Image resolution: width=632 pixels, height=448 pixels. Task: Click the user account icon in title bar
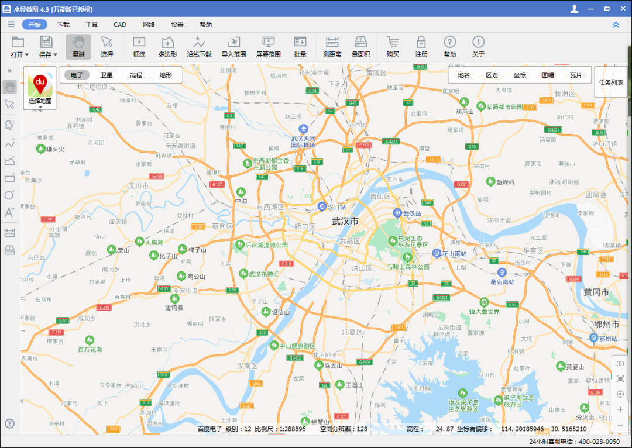click(575, 9)
